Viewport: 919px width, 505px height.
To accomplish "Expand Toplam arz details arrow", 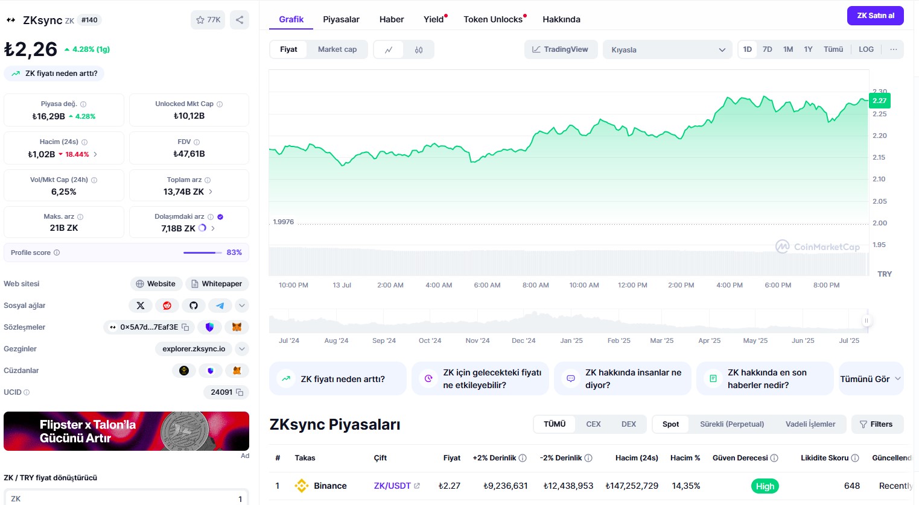I will [x=211, y=192].
